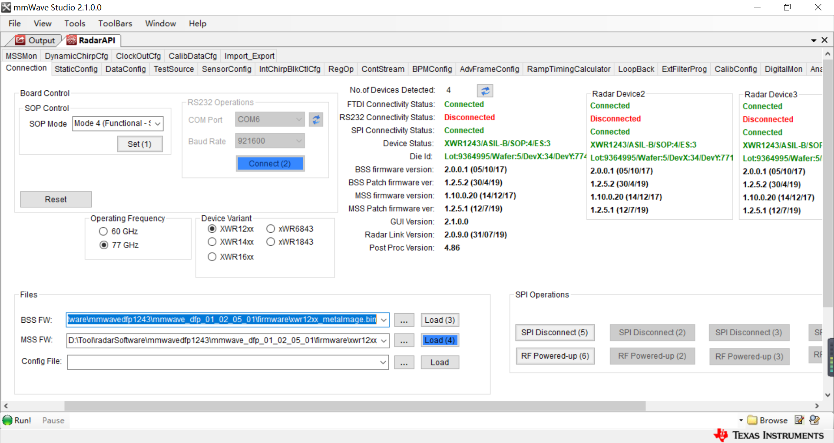Click the Output tab icon
Image resolution: width=834 pixels, height=443 pixels.
pyautogui.click(x=20, y=40)
